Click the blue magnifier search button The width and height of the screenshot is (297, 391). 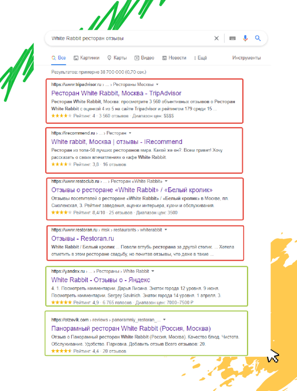pyautogui.click(x=258, y=38)
